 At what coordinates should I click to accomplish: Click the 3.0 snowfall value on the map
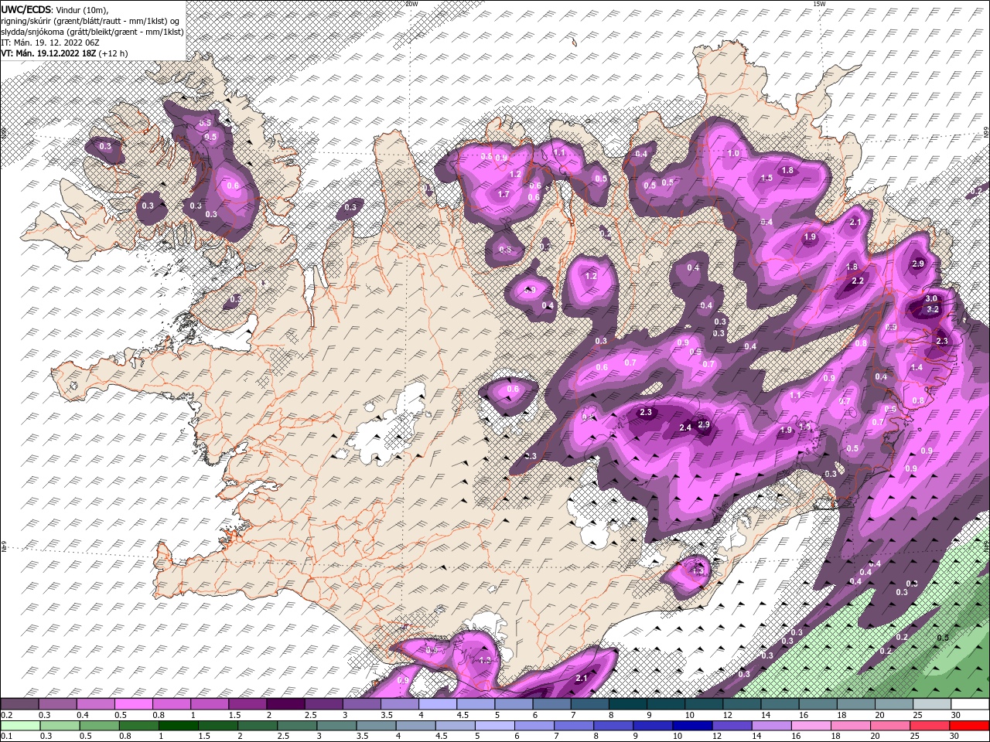coord(931,298)
